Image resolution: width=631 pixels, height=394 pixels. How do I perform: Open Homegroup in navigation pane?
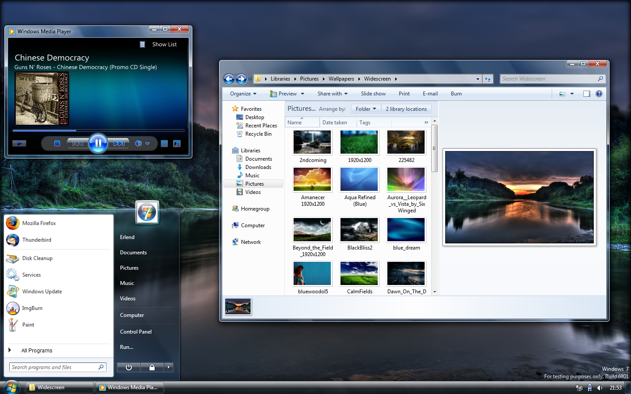250,209
